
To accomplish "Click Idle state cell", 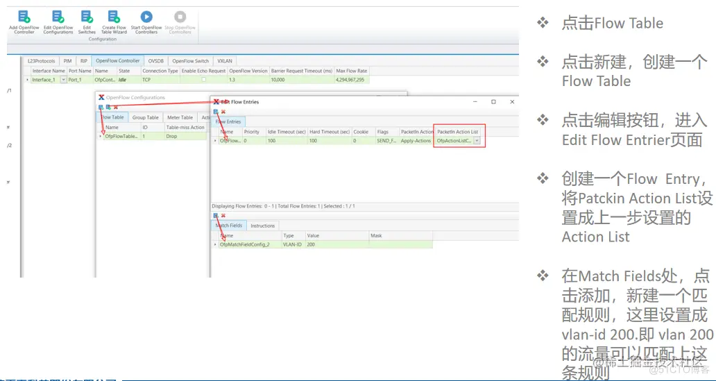I will coord(129,80).
